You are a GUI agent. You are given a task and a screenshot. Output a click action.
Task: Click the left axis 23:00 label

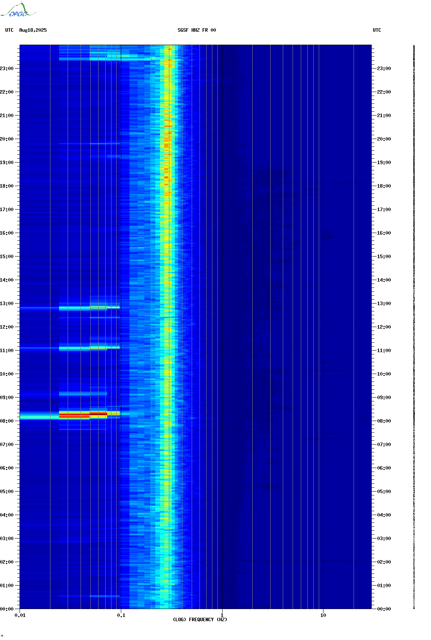[x=7, y=69]
